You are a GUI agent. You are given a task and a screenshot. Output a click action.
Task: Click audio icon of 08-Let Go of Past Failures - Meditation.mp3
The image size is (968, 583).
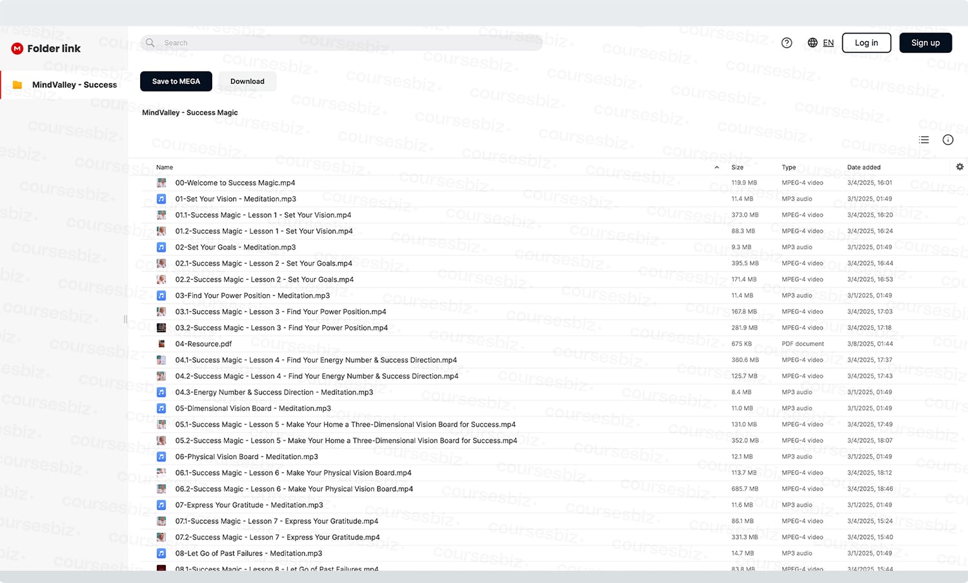click(161, 553)
